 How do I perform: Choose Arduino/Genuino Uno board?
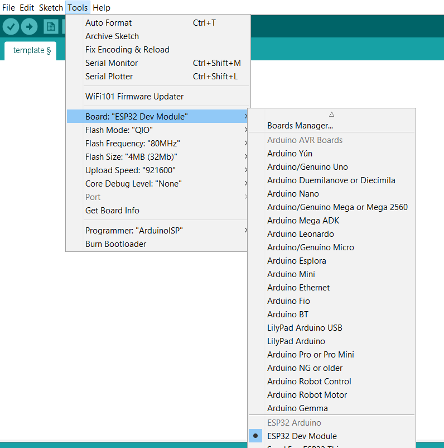[x=307, y=167]
